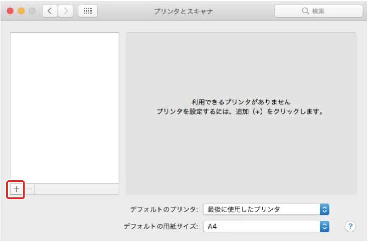Image resolution: width=368 pixels, height=242 pixels.
Task: Open the デフォルトの用紙サイズ A4 dropdown
Action: tap(266, 226)
